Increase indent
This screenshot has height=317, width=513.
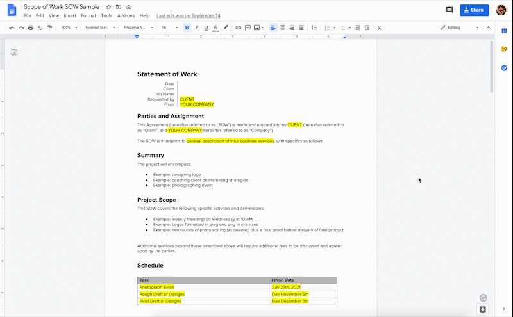coord(367,28)
